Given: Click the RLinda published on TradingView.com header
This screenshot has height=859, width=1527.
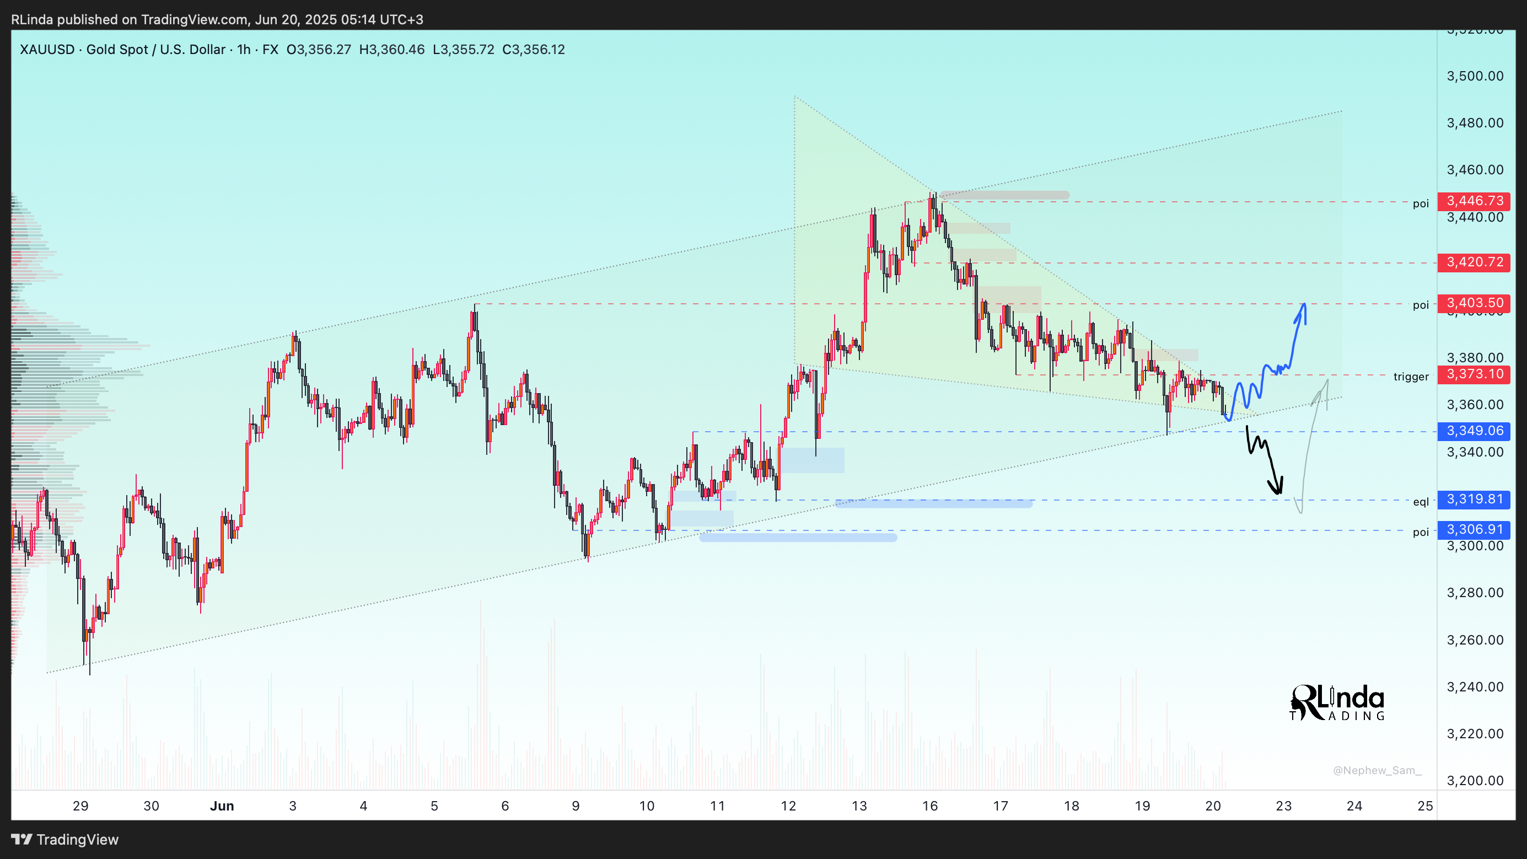Looking at the screenshot, I should 217,19.
